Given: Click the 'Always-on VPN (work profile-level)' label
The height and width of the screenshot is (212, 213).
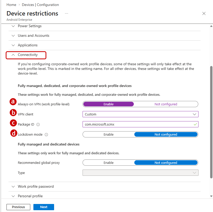Looking at the screenshot, I should 43,104.
